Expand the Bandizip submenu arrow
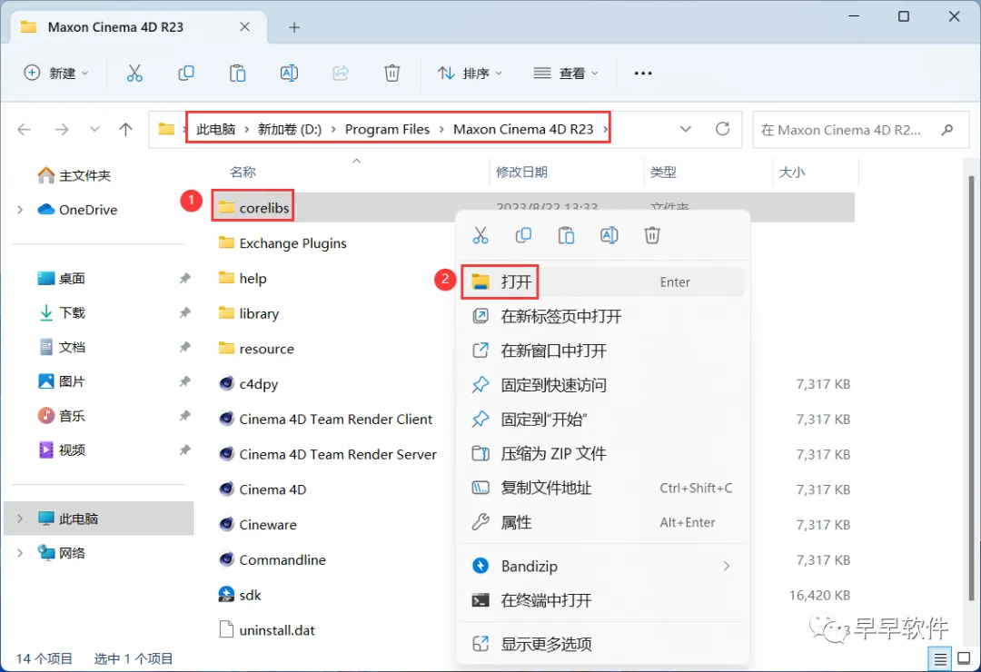This screenshot has width=981, height=672. 727,566
